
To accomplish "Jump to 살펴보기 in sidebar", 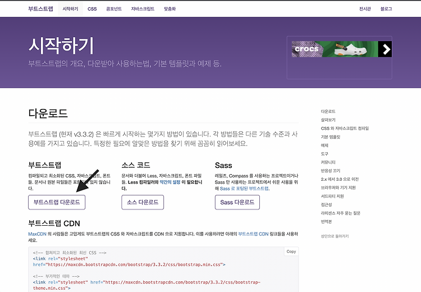I will (x=328, y=120).
